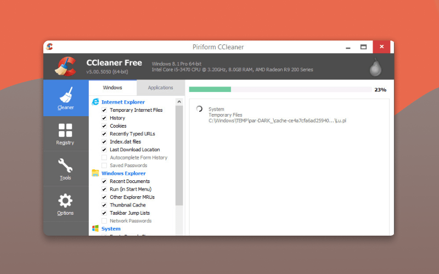Uncheck Temporary Internet Files

(x=104, y=110)
